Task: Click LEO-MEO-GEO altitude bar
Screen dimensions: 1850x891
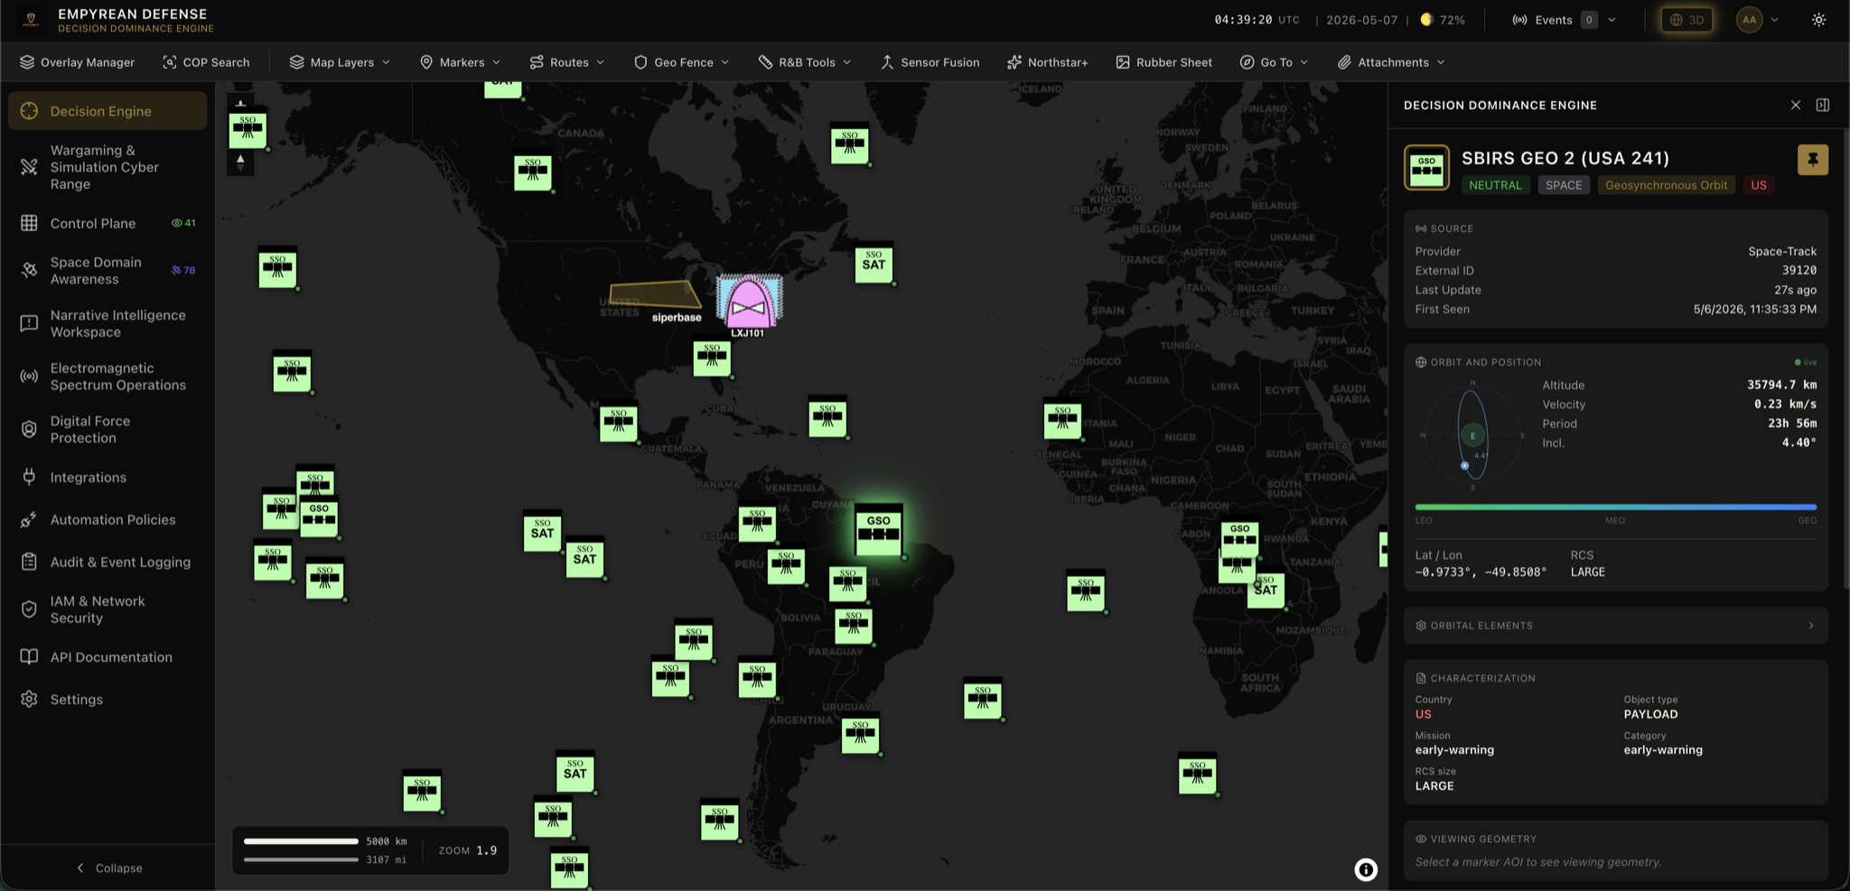Action: [1615, 507]
